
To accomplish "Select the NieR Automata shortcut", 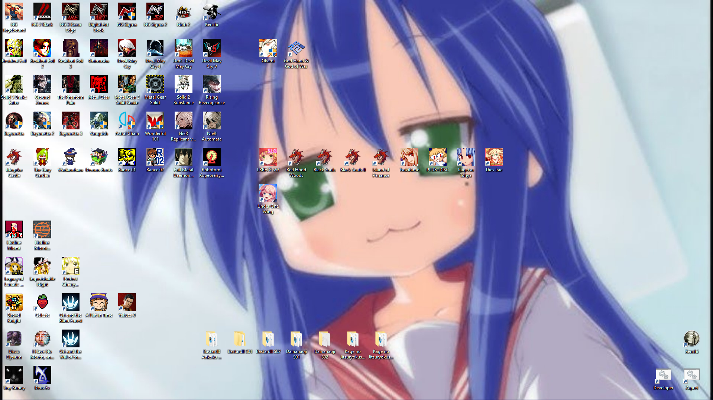I will click(x=212, y=121).
